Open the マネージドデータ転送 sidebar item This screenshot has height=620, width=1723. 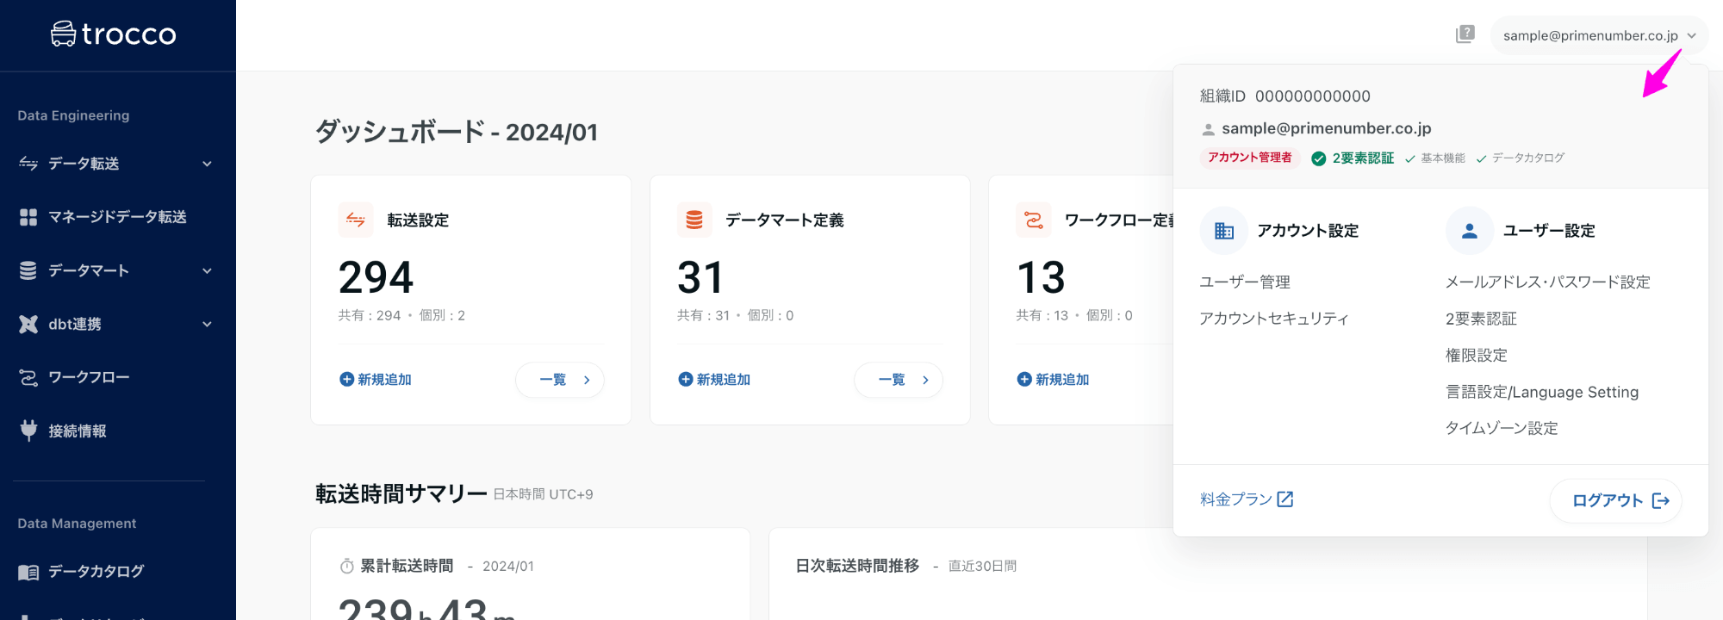click(117, 217)
